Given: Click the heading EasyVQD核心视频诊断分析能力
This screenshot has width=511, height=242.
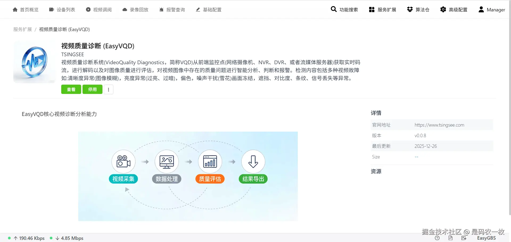Looking at the screenshot, I should 59,114.
